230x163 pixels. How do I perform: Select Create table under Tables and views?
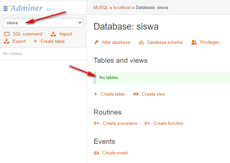point(113,94)
